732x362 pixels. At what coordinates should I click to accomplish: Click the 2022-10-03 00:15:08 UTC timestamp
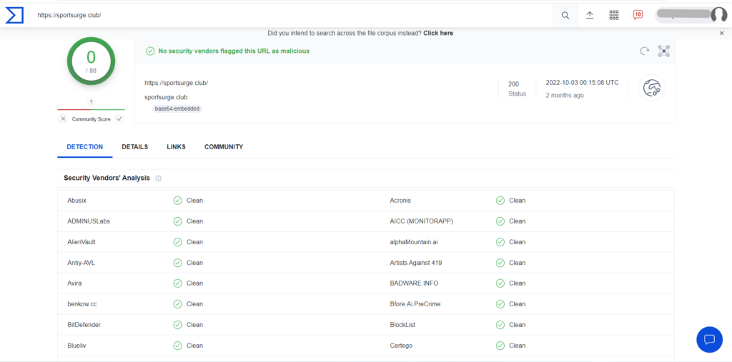[582, 83]
